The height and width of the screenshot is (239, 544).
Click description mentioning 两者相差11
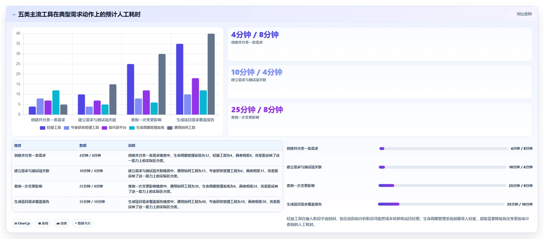pyautogui.click(x=204, y=174)
